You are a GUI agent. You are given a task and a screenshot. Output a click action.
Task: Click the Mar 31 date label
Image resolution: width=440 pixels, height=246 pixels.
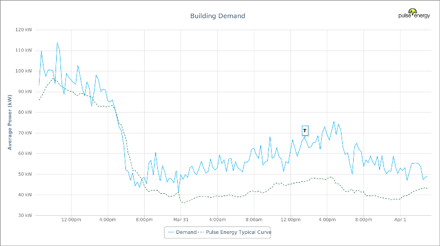point(181,220)
